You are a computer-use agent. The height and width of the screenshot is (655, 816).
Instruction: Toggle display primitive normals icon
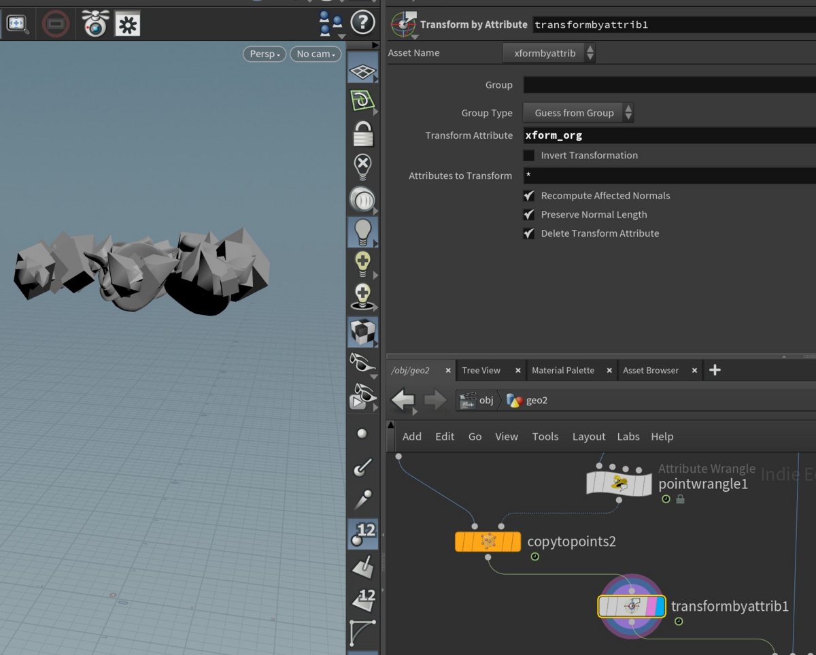coord(362,566)
